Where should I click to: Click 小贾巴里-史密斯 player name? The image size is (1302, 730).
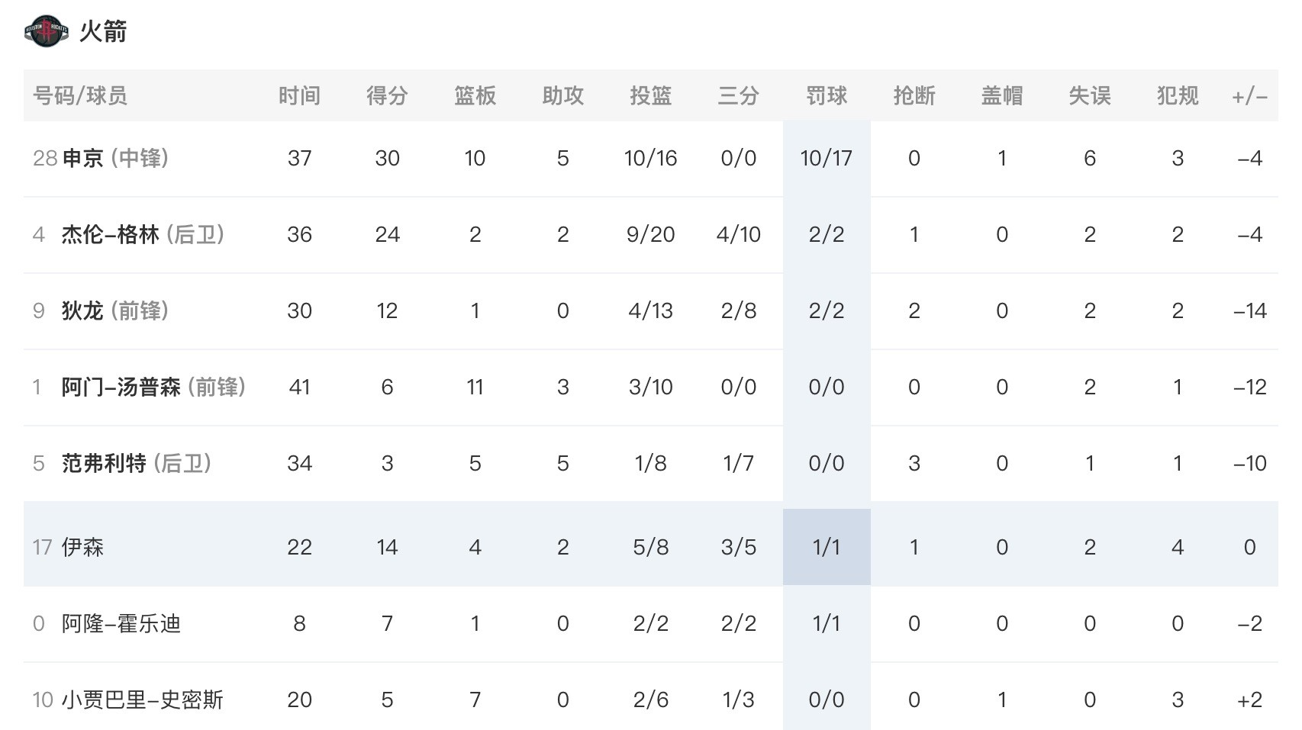(142, 699)
